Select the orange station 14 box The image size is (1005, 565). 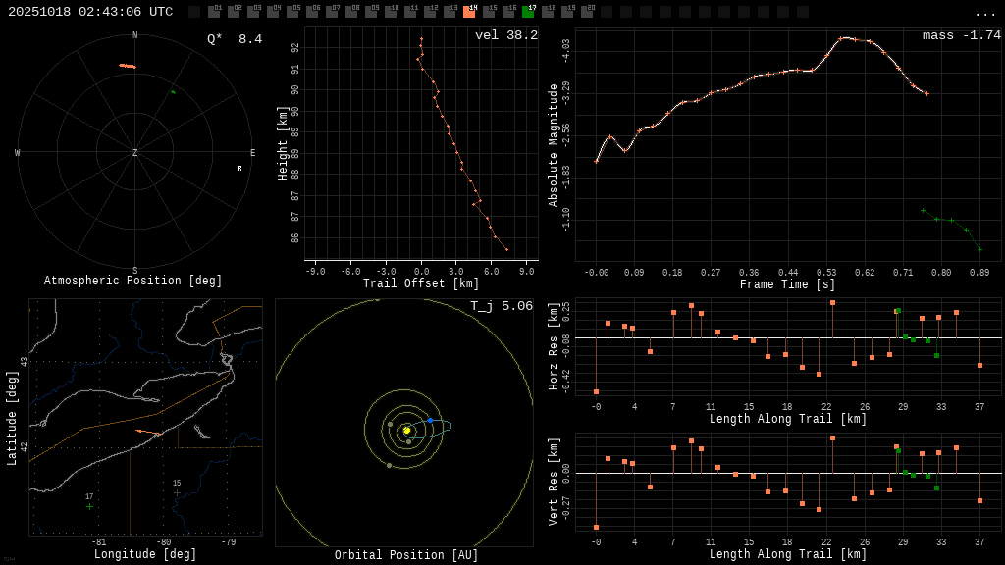[469, 12]
